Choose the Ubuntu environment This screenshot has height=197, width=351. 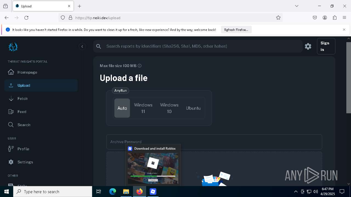point(193,108)
